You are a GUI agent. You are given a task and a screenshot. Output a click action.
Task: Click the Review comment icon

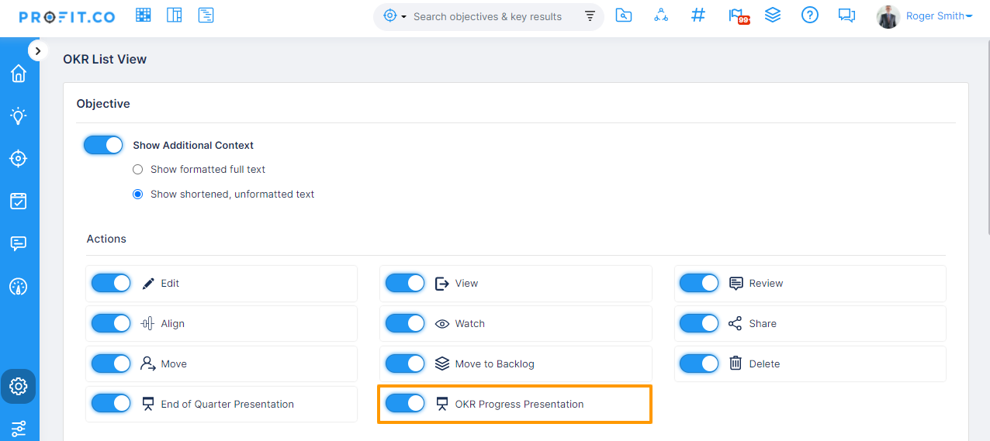point(736,284)
